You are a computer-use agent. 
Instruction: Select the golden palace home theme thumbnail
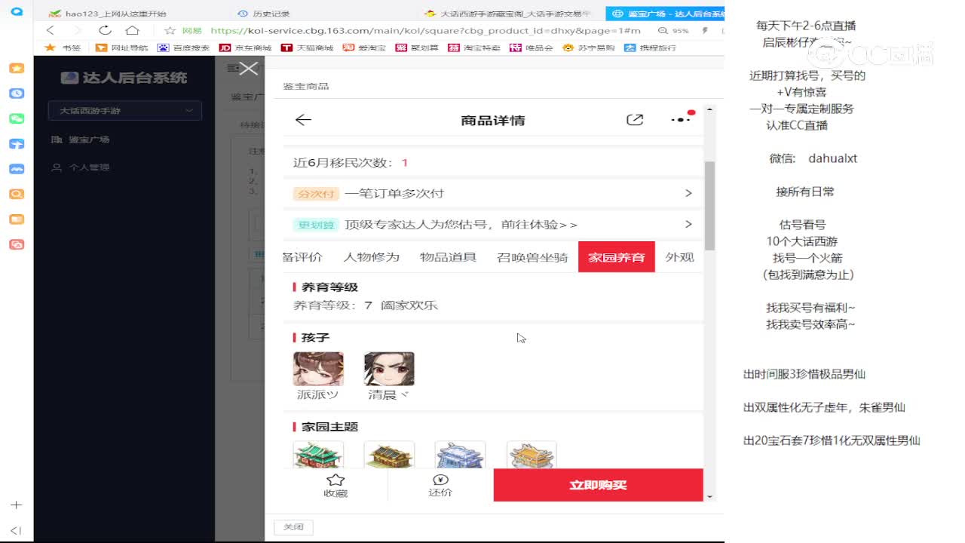[532, 455]
